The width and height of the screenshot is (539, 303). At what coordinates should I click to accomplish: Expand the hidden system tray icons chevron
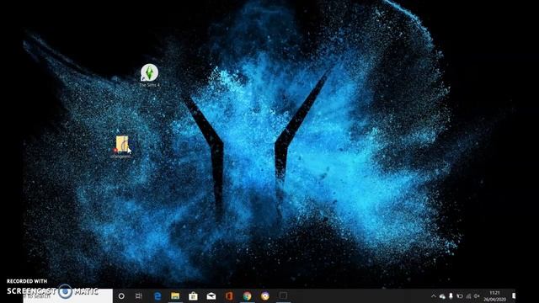click(434, 295)
